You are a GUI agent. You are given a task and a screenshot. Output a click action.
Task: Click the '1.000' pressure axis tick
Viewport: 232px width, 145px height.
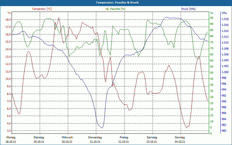[225, 72]
